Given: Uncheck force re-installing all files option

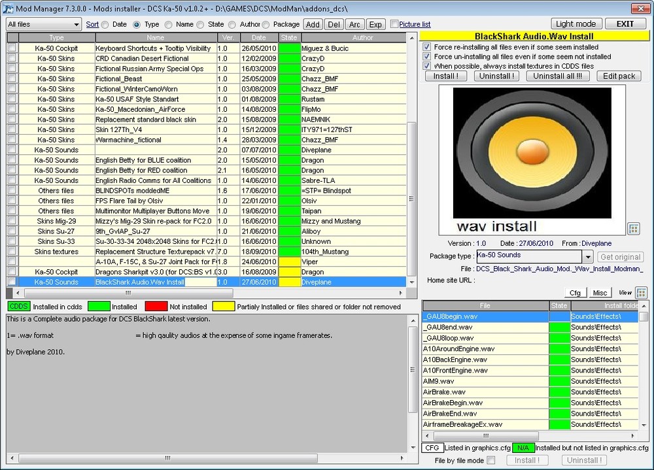Looking at the screenshot, I should point(427,47).
